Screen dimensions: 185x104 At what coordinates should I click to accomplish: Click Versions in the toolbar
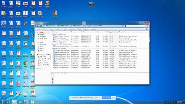86,29
